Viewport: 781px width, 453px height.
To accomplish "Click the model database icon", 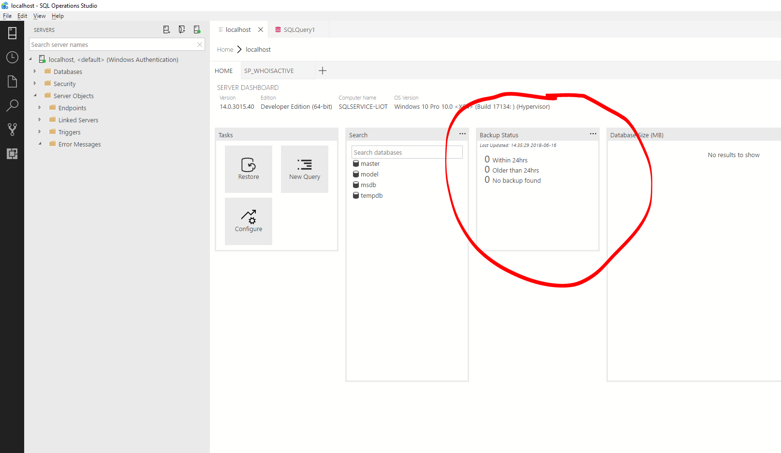I will point(356,174).
